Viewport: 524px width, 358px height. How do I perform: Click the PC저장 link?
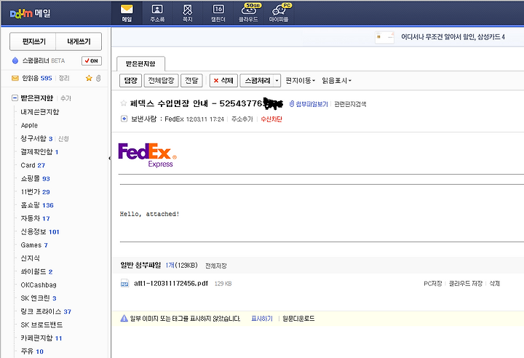433,284
